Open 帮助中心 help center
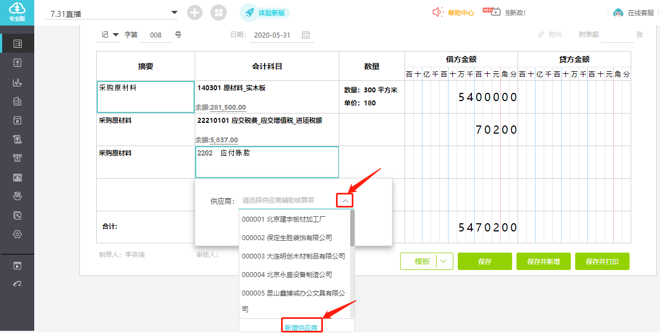The image size is (660, 333). pos(454,12)
